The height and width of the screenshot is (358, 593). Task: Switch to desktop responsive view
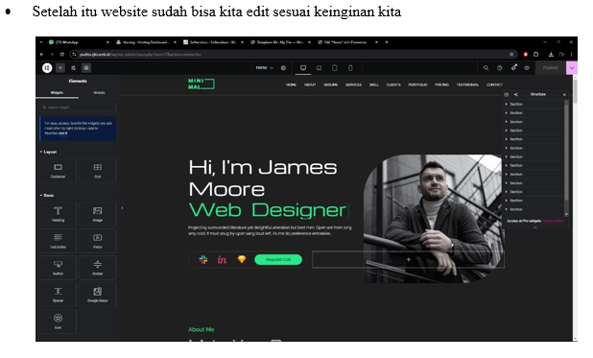click(x=303, y=68)
